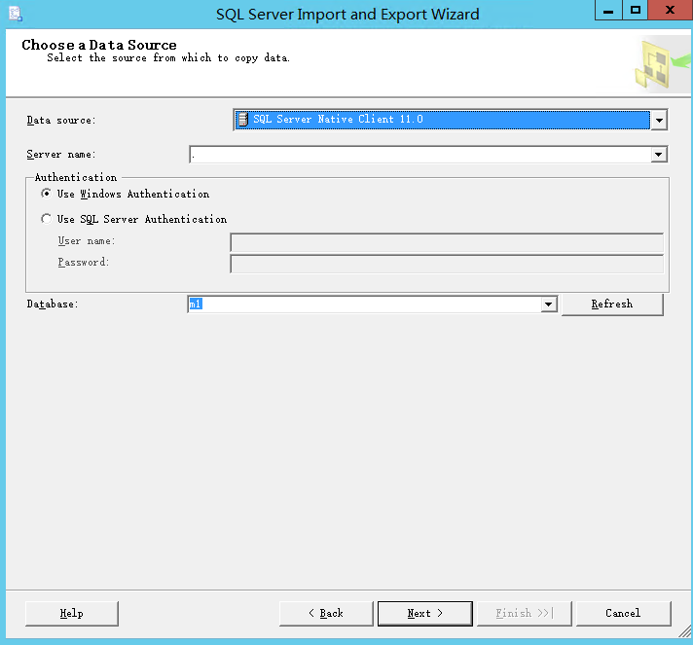Click the resize grip in window corner
Image resolution: width=693 pixels, height=645 pixels.
point(685,631)
